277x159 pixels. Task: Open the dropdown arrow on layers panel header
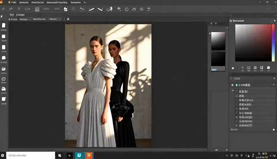coord(274,85)
